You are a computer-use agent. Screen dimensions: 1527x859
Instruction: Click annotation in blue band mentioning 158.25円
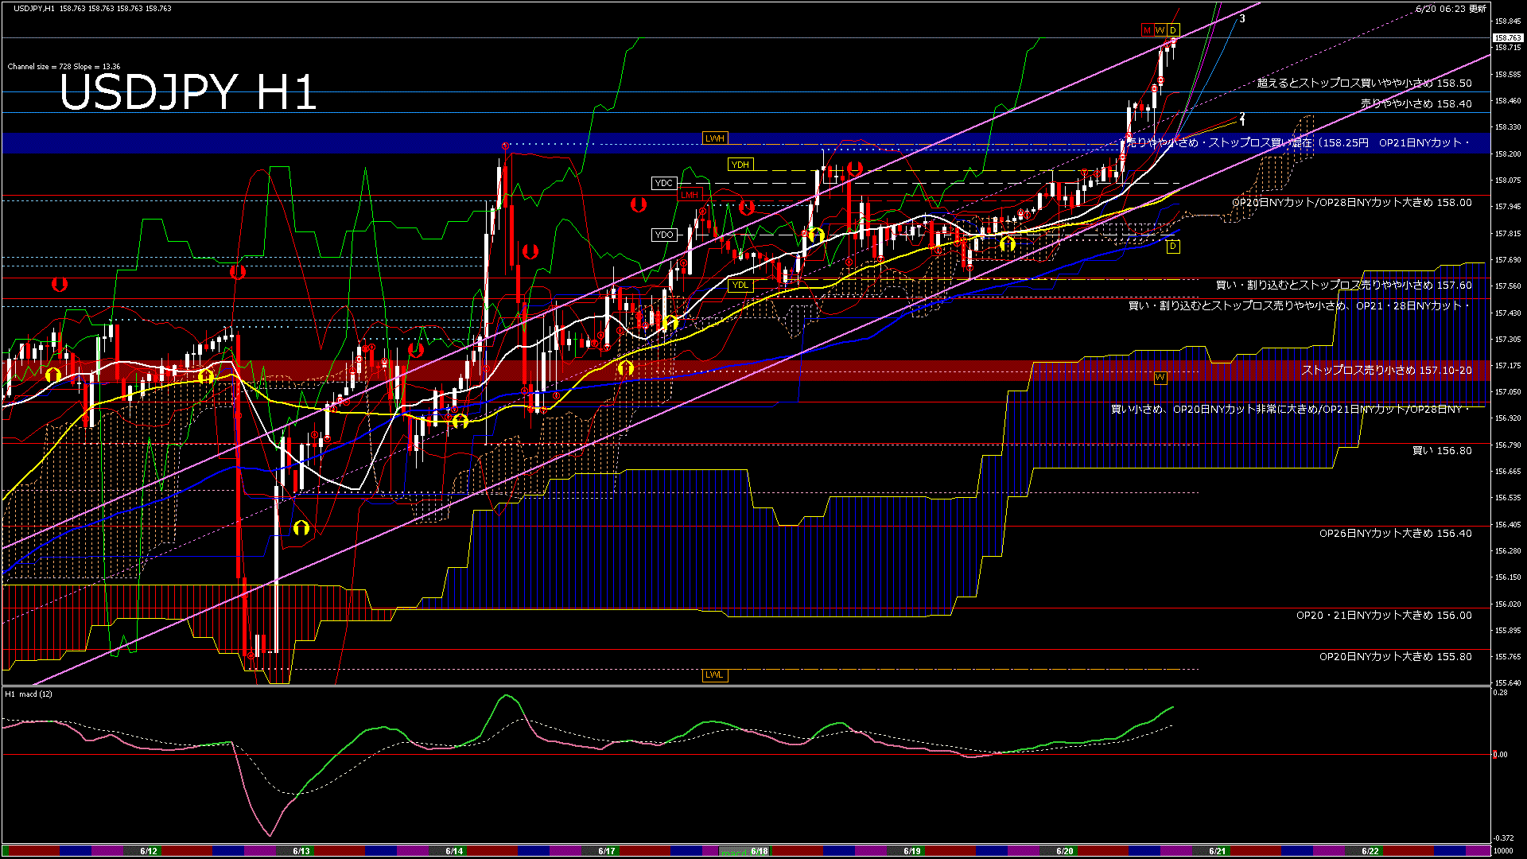click(x=1299, y=143)
